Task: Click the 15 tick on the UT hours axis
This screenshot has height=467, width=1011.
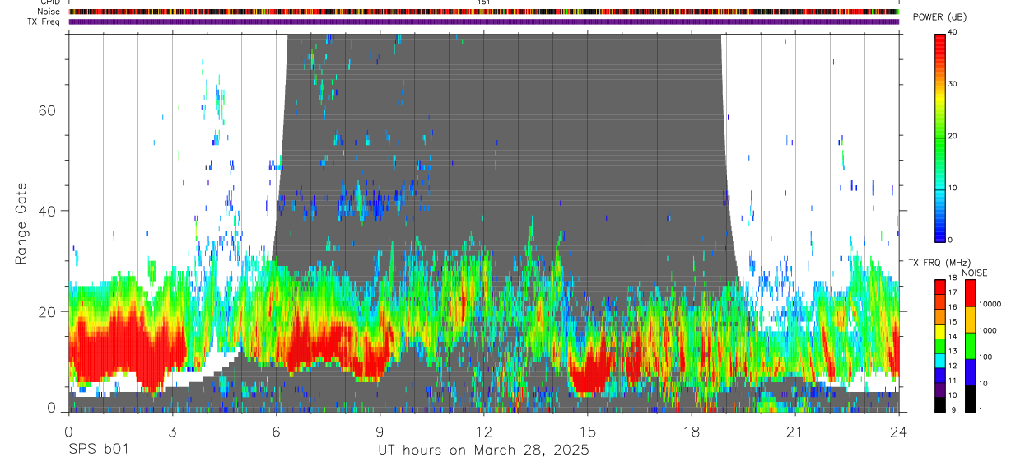Action: click(x=588, y=431)
